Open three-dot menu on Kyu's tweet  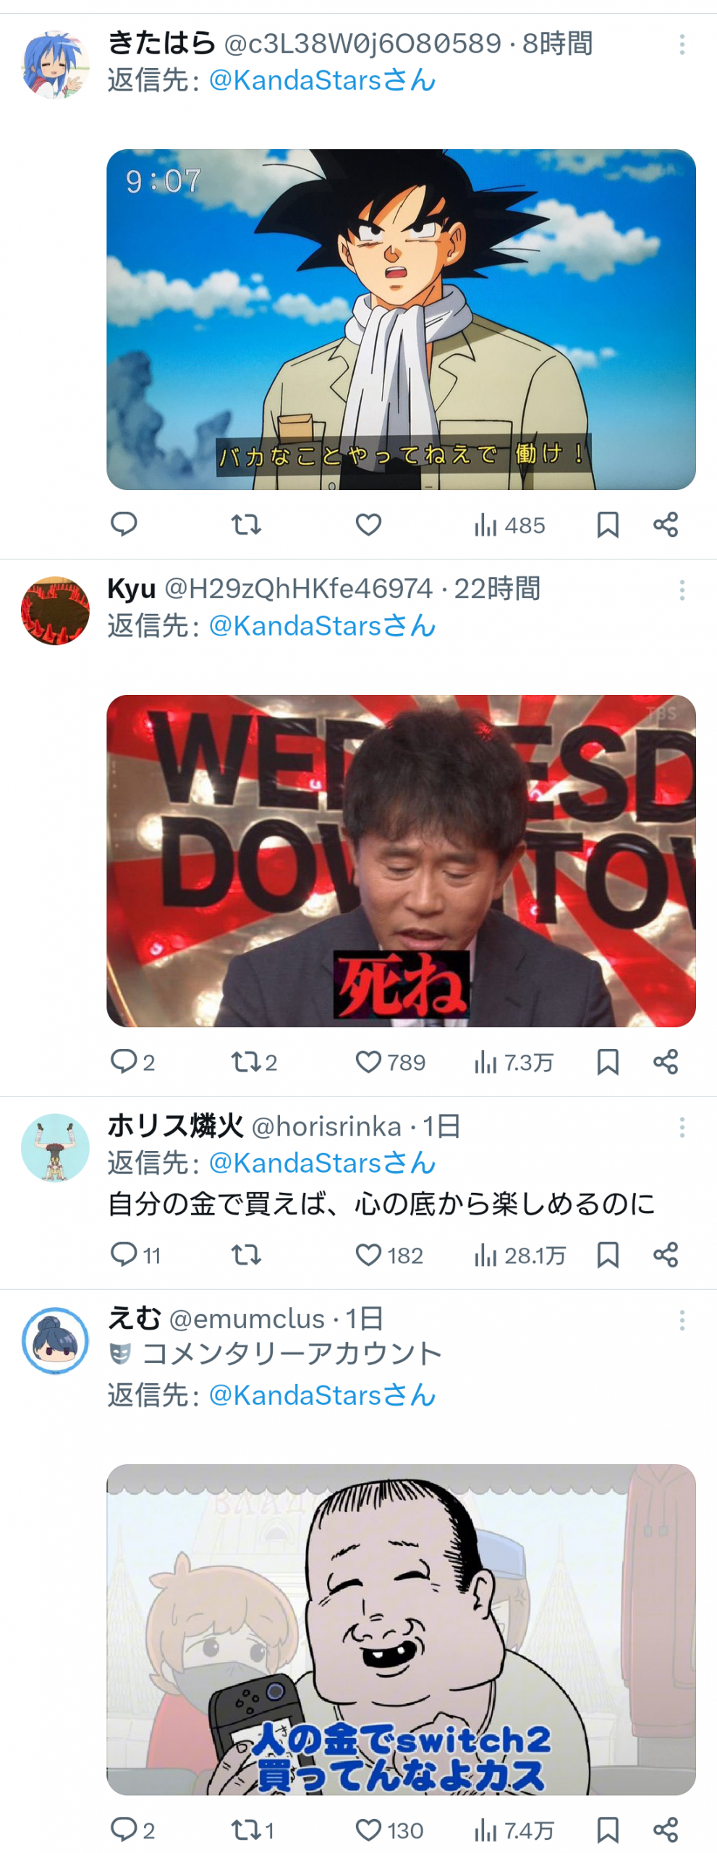pos(682,591)
